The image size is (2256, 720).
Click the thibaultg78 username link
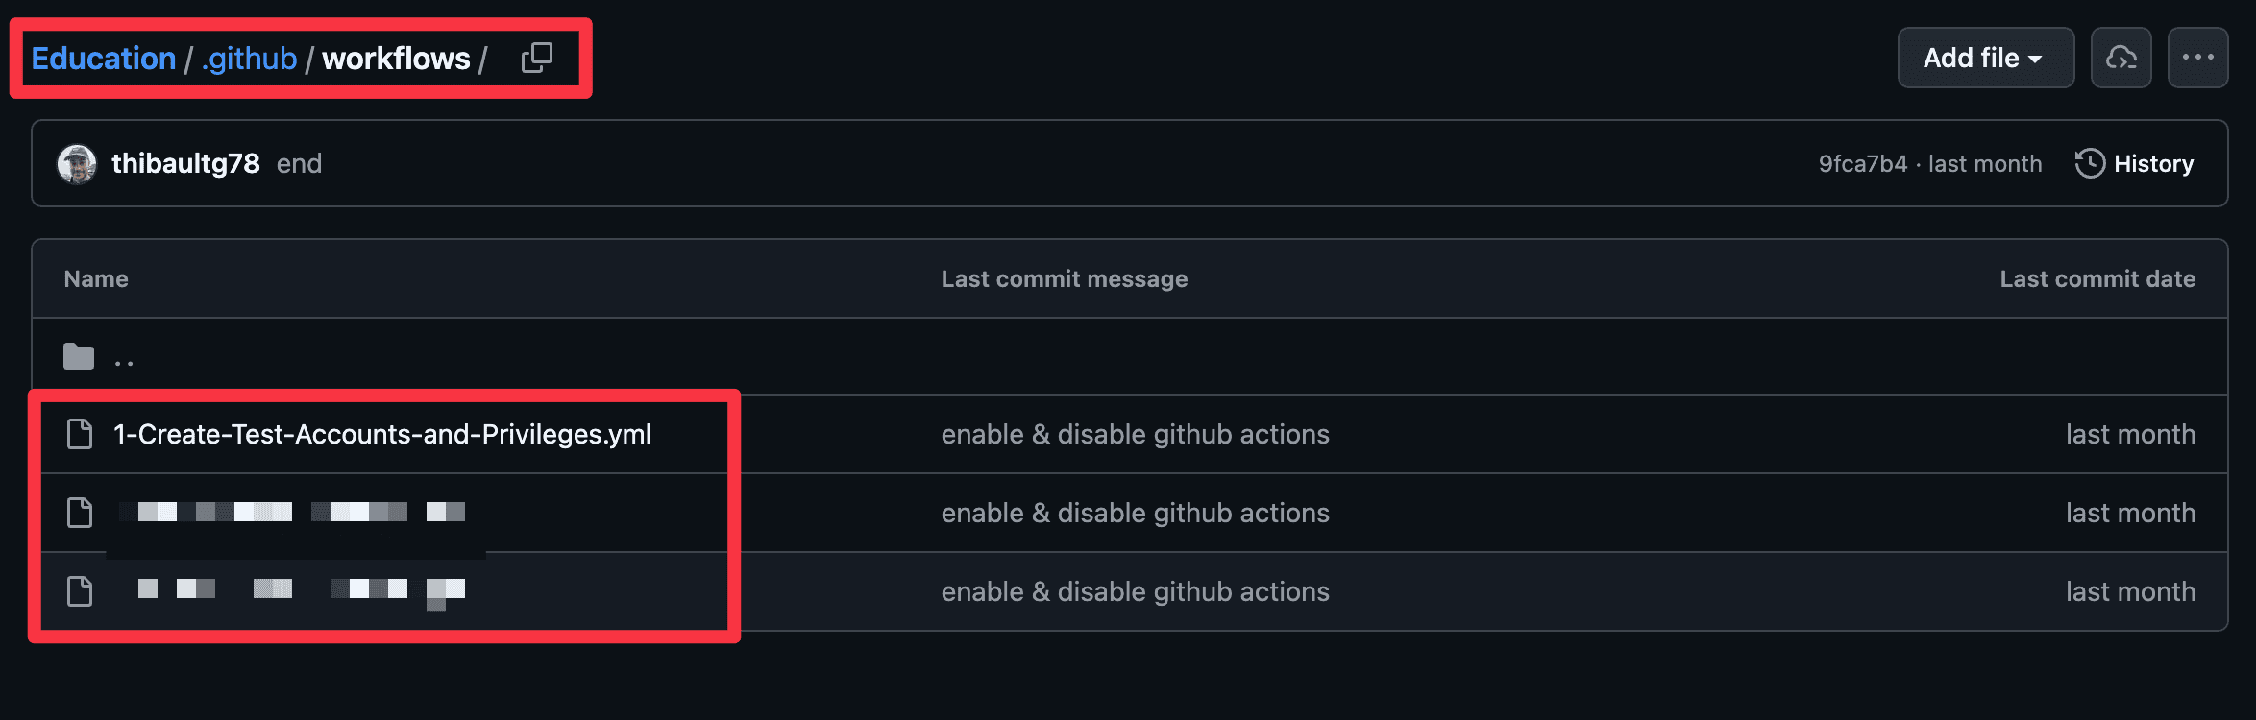point(185,164)
